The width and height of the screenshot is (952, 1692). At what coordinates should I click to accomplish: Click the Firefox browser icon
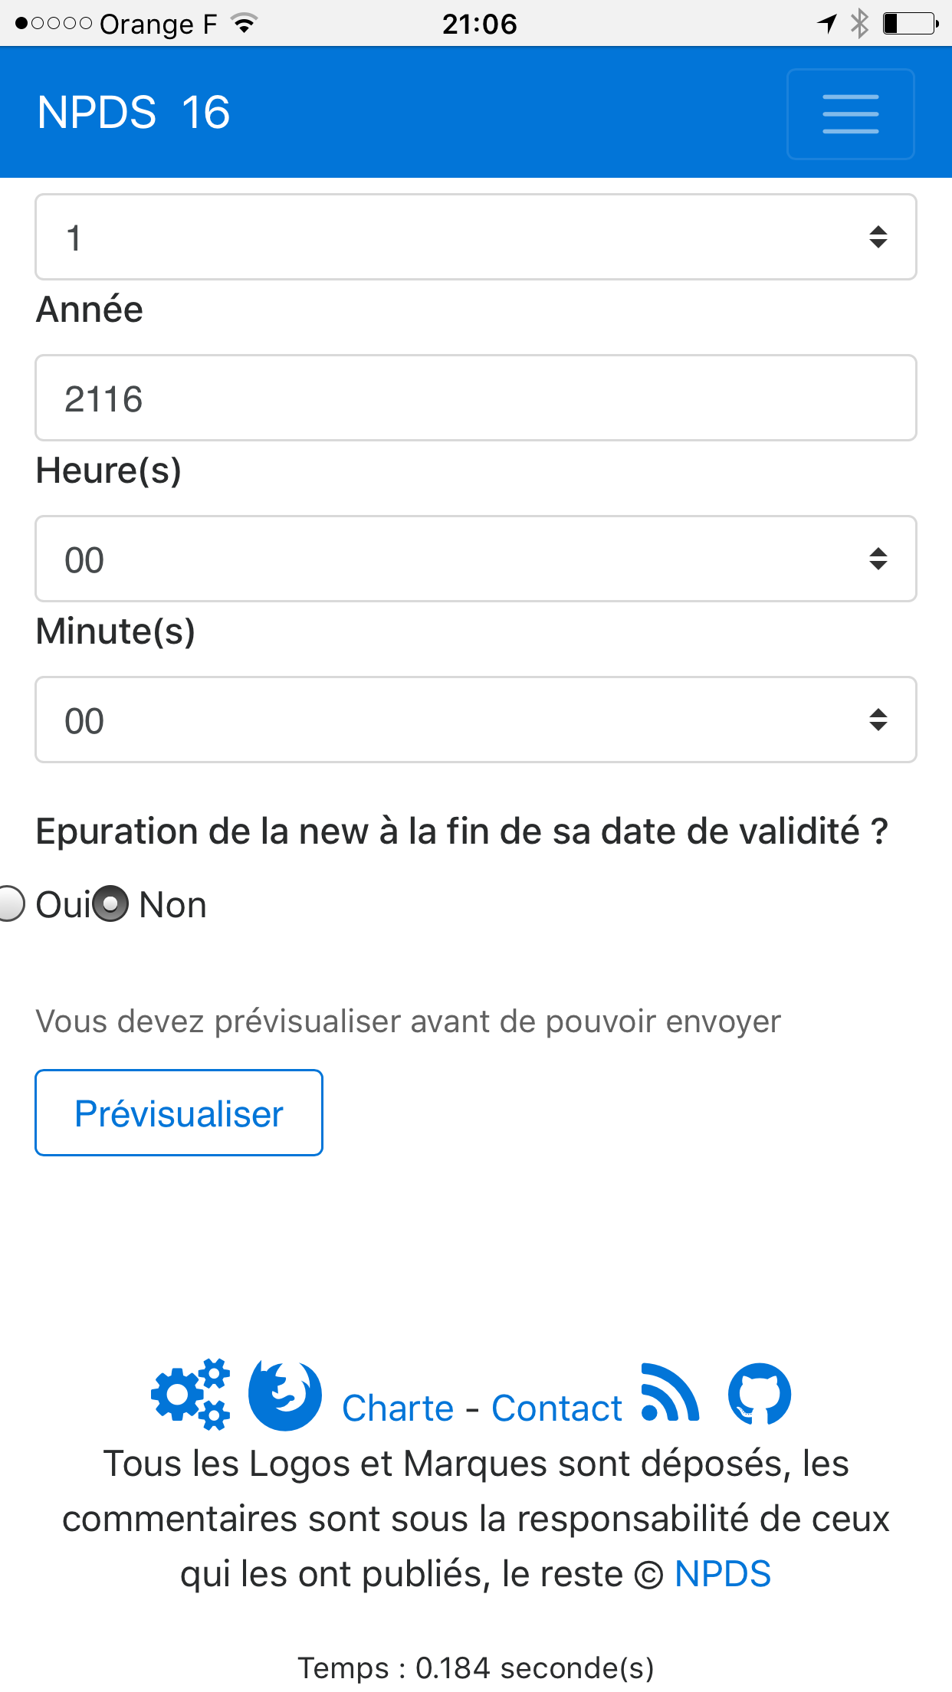[285, 1395]
